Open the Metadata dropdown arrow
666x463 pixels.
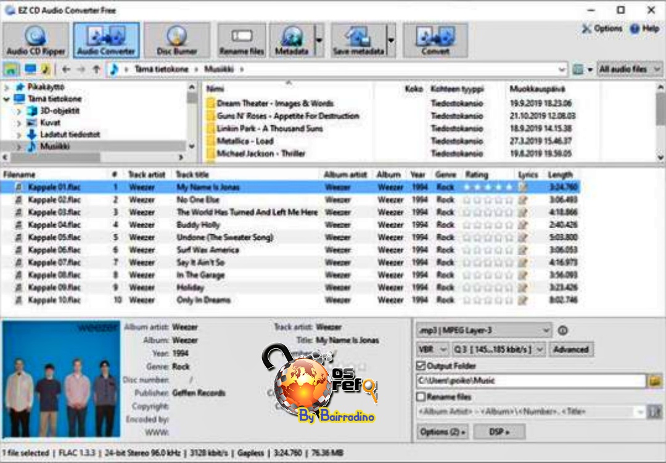[x=319, y=40]
